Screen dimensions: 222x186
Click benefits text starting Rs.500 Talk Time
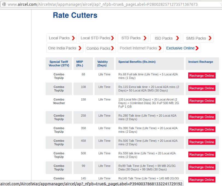[148, 143]
